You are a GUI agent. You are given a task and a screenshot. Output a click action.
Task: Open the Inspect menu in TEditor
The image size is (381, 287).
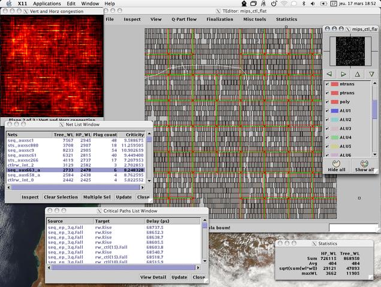pyautogui.click(x=132, y=19)
